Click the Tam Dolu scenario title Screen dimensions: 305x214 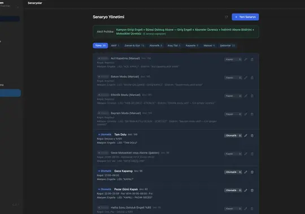pyautogui.click(x=120, y=135)
